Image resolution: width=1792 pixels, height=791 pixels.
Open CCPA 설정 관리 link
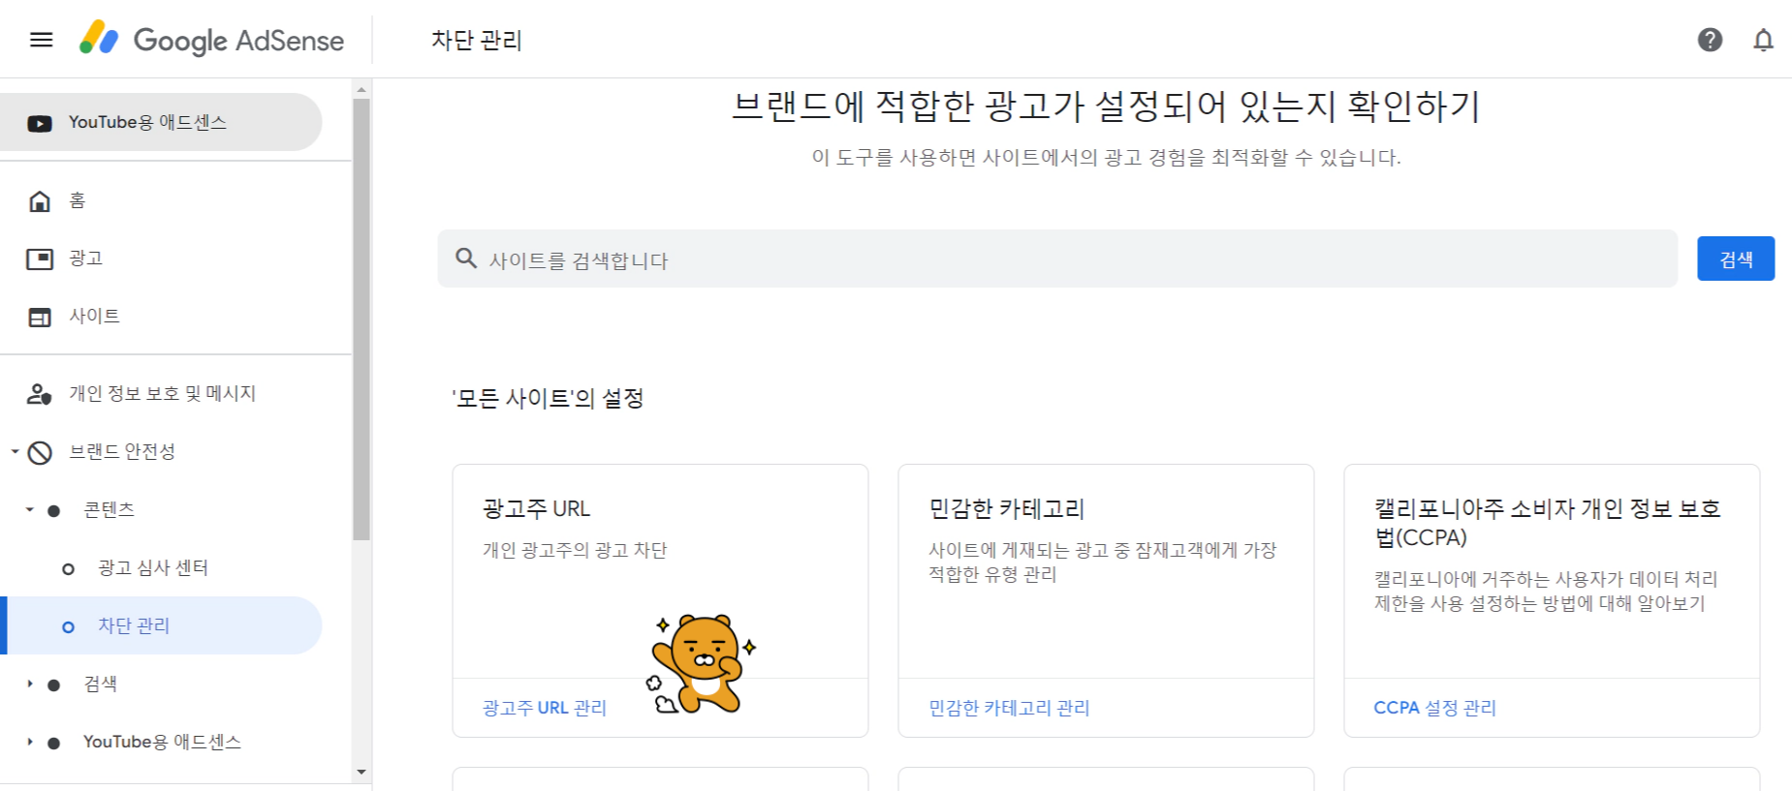[x=1433, y=707]
